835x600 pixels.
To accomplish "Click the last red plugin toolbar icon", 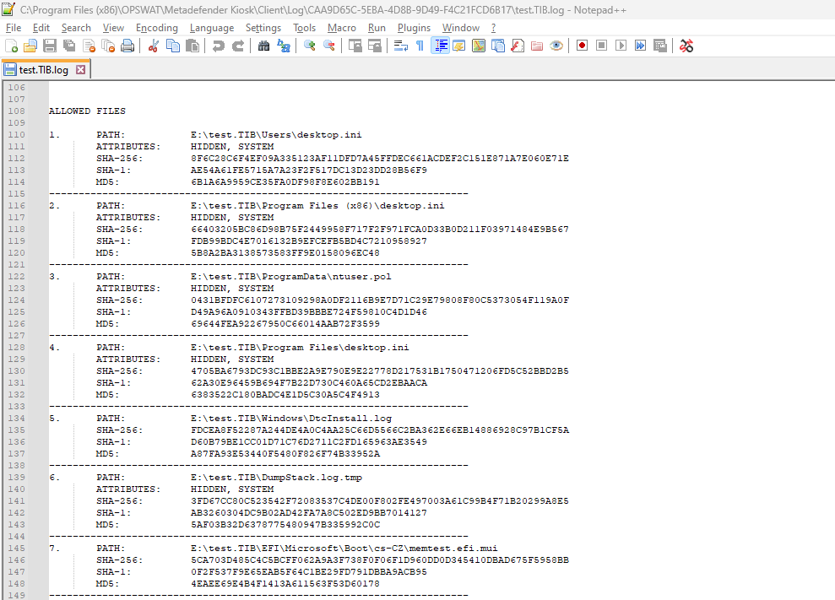I will [x=686, y=46].
